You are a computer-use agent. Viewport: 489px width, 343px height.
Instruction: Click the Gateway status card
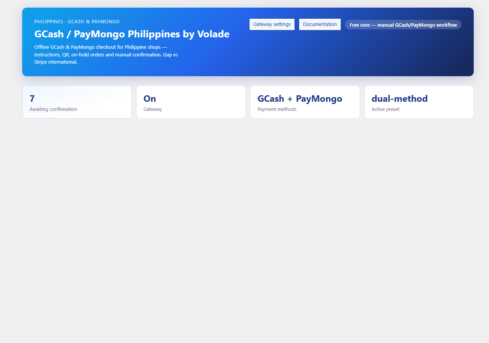(191, 102)
